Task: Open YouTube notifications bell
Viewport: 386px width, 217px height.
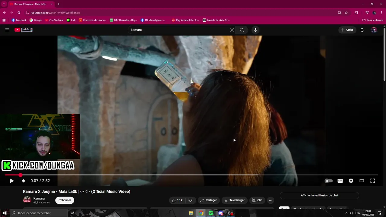Action: coord(362,30)
